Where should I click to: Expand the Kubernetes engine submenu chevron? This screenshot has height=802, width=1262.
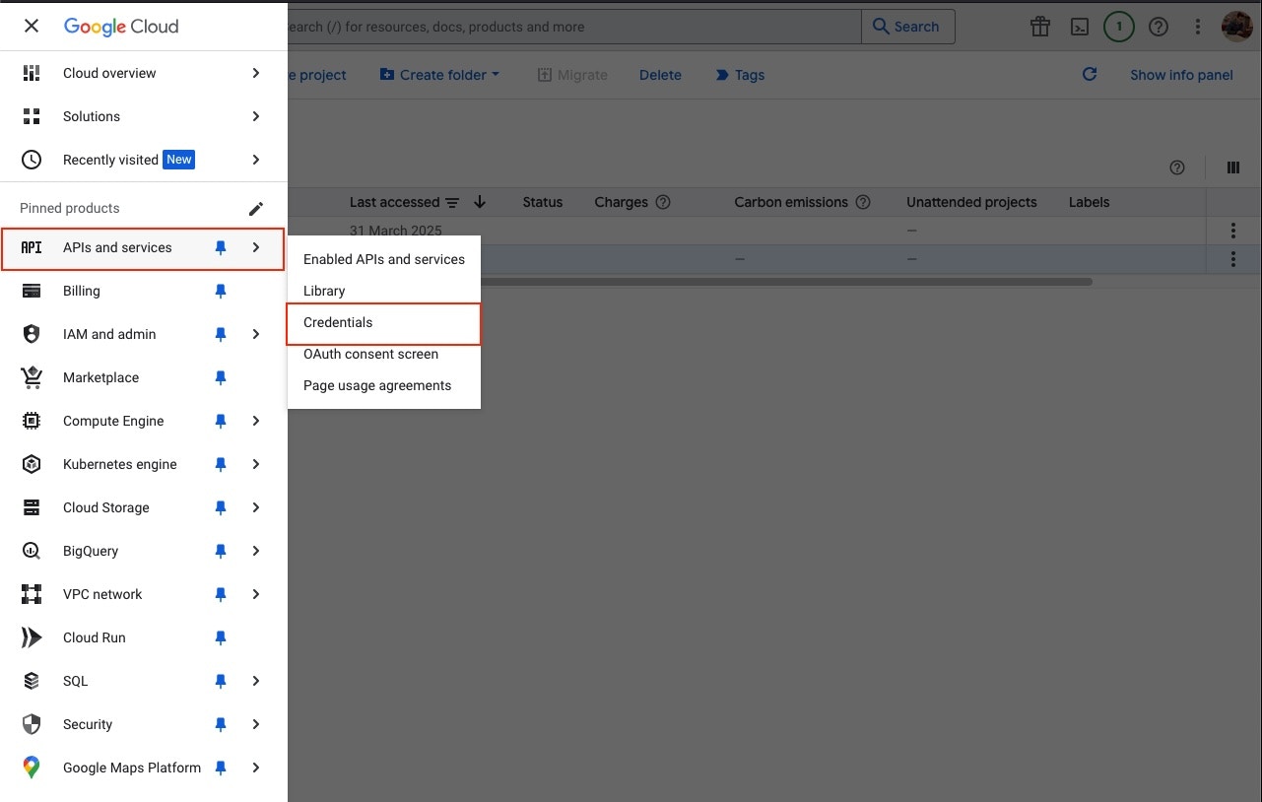(x=255, y=464)
